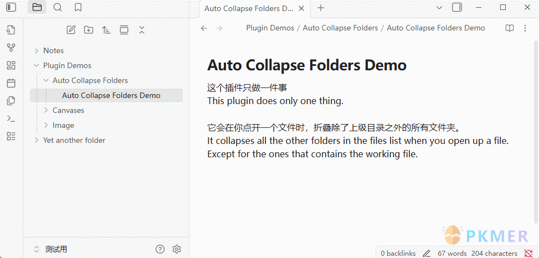Click 67 words in the status bar
This screenshot has height=258, width=539.
[452, 254]
